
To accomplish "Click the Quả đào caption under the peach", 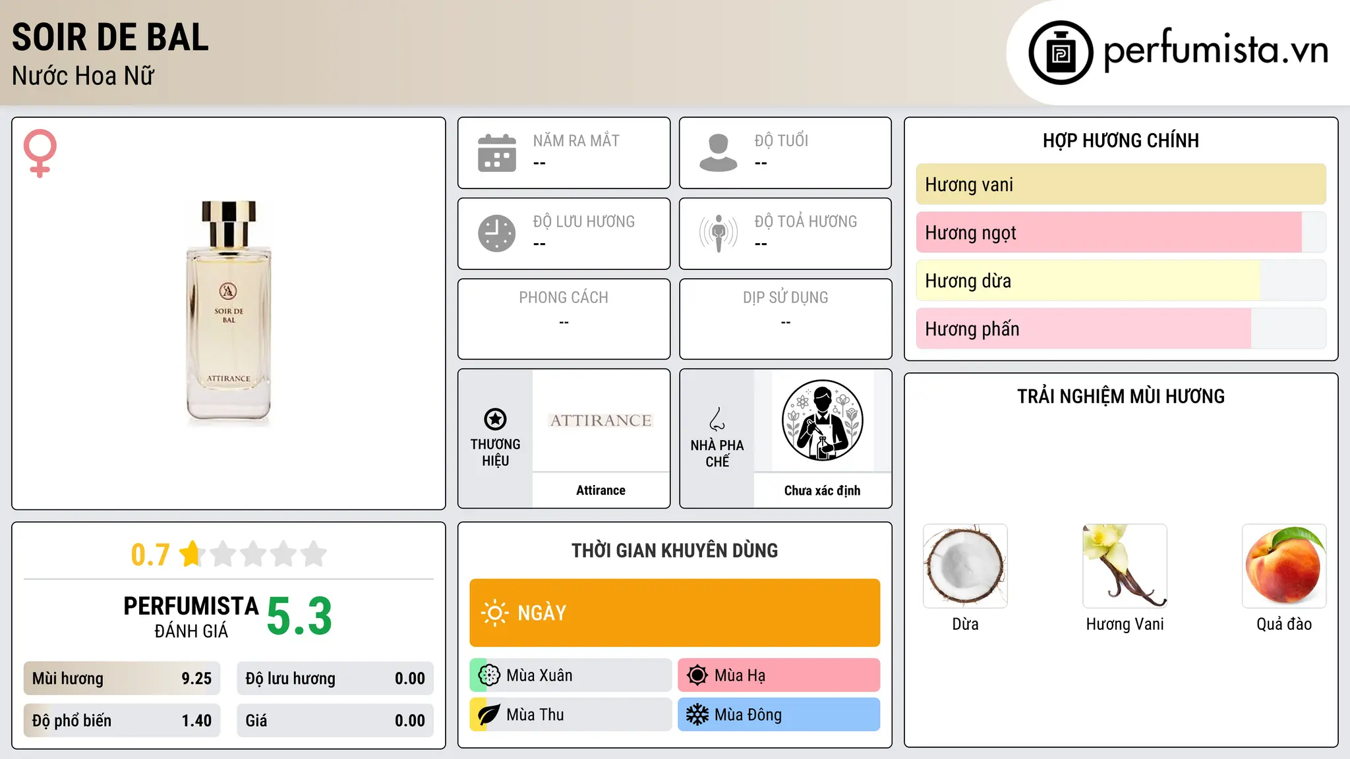I will 1284,624.
